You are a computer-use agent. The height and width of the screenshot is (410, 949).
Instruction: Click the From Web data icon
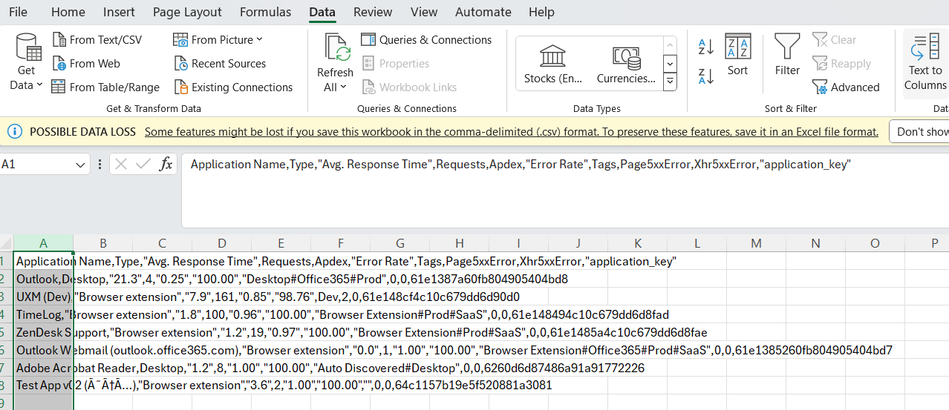[59, 64]
